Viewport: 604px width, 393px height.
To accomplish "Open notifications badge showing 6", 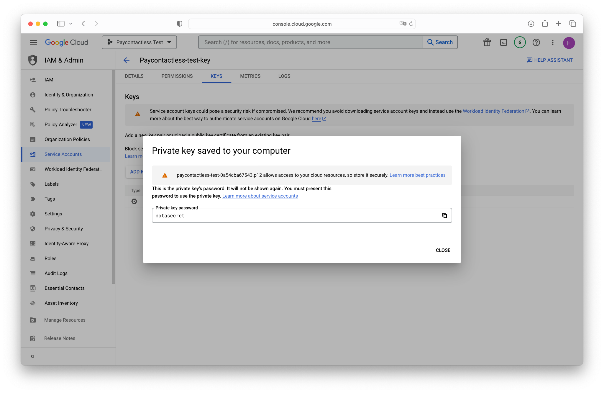I will [x=520, y=42].
